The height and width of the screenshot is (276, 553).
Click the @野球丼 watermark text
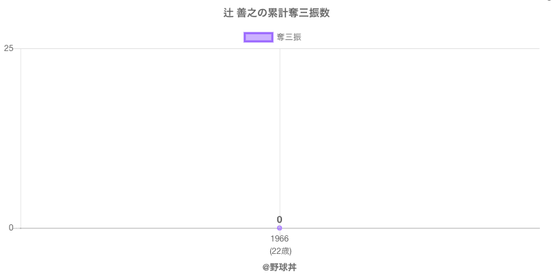tap(279, 267)
